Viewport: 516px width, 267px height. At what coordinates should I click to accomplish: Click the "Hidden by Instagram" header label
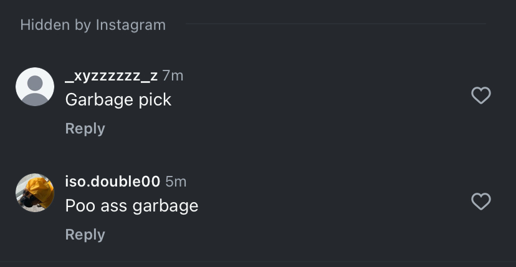click(93, 25)
